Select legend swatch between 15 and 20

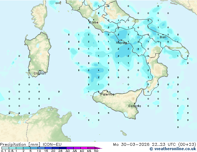point(48,148)
